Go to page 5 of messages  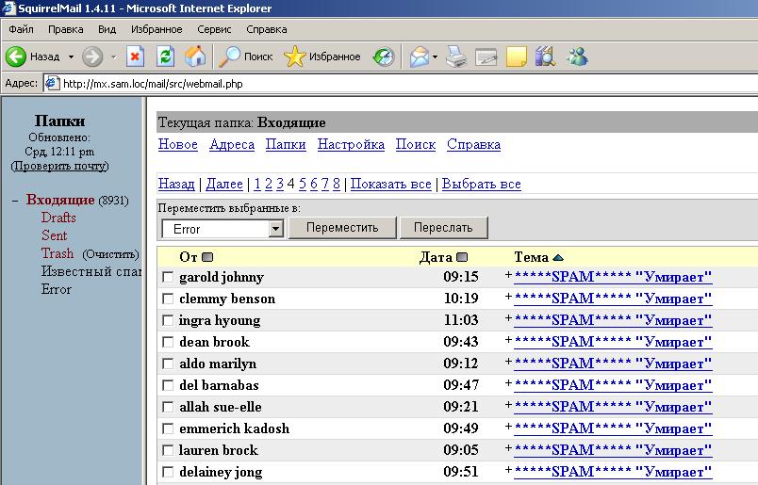click(x=303, y=184)
